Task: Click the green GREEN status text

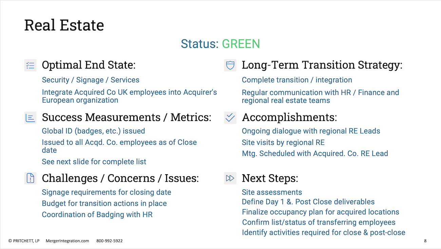Action: (x=241, y=44)
